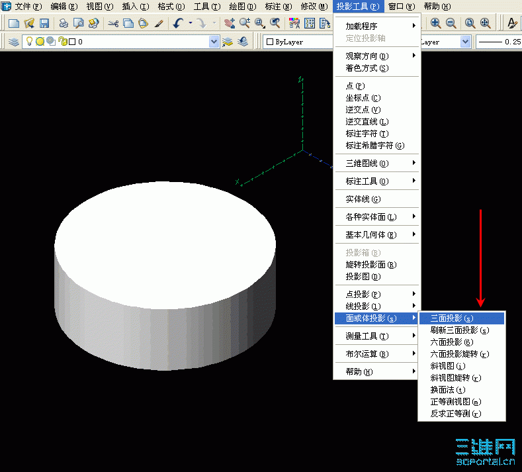Open 帮助(H) menu in the menu bar
Image resolution: width=522 pixels, height=472 pixels.
click(x=437, y=7)
